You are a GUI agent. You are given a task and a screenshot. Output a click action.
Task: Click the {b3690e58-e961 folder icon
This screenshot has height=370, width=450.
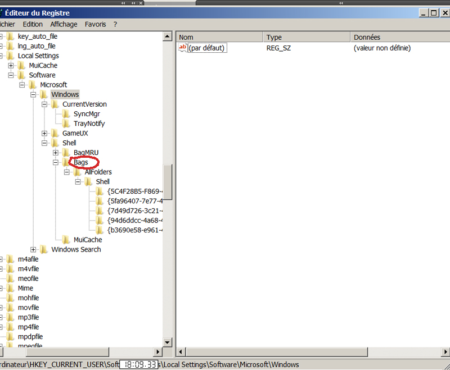100,230
